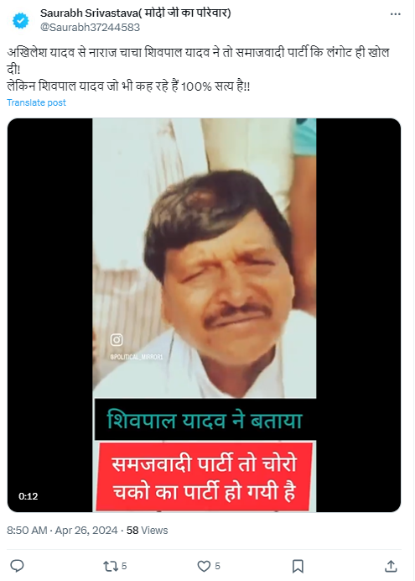Click the Instagram logo watermark in video
Image resolution: width=415 pixels, height=581 pixels.
point(117,339)
